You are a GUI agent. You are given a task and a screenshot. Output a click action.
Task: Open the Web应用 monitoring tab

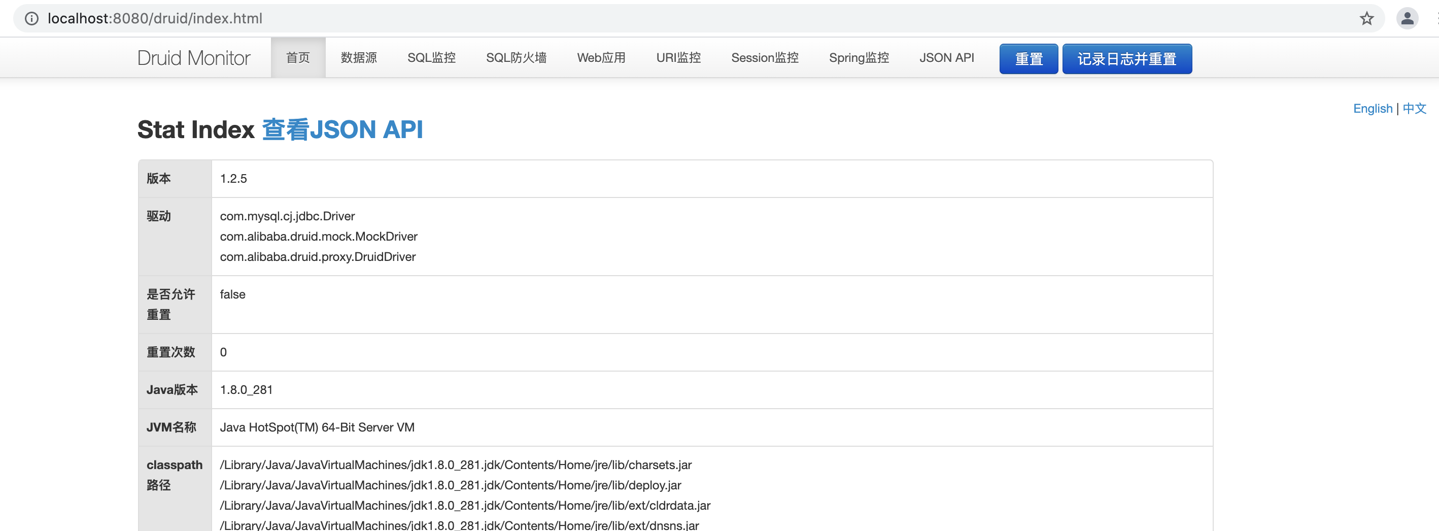click(x=601, y=57)
